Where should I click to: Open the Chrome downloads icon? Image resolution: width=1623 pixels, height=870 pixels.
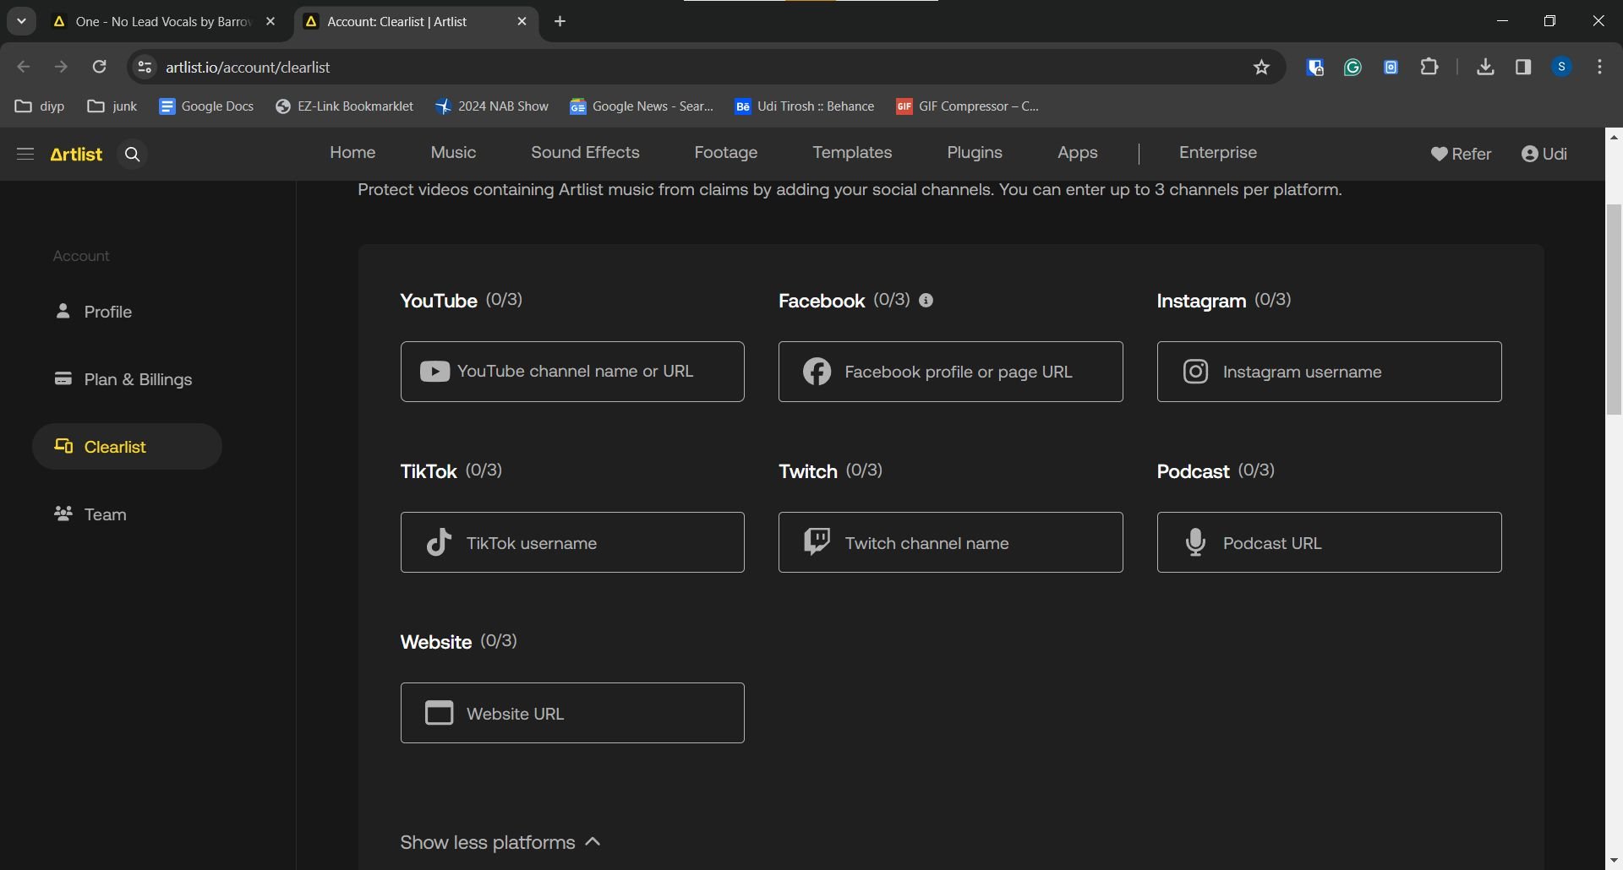tap(1485, 67)
